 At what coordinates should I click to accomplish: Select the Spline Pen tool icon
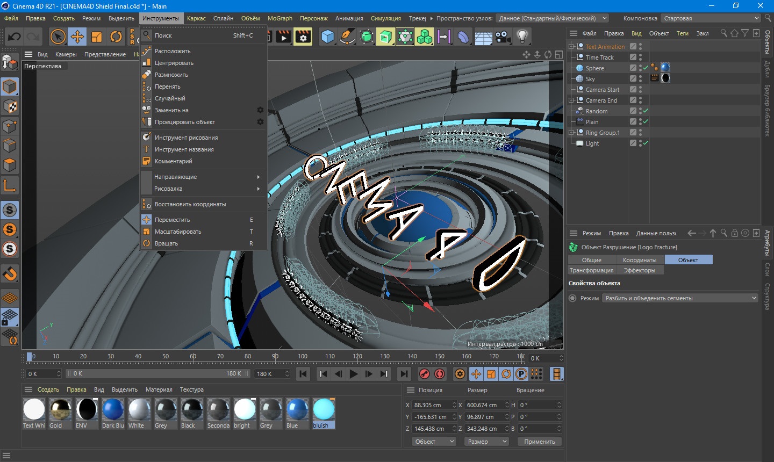pyautogui.click(x=347, y=37)
